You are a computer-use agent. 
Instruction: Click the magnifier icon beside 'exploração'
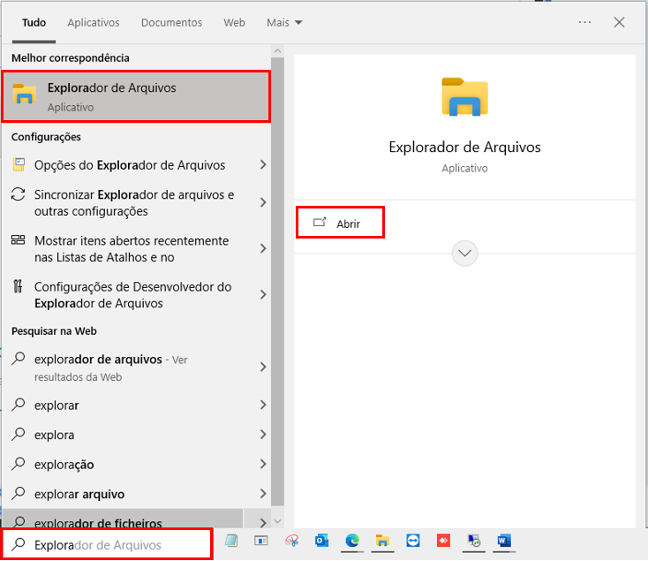coord(19,464)
